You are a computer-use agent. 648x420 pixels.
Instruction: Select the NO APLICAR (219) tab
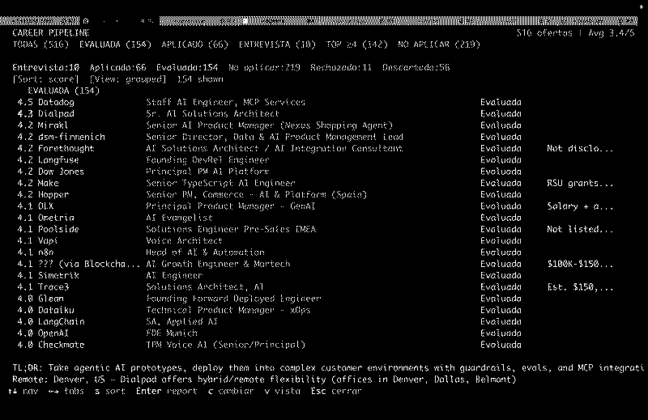439,45
